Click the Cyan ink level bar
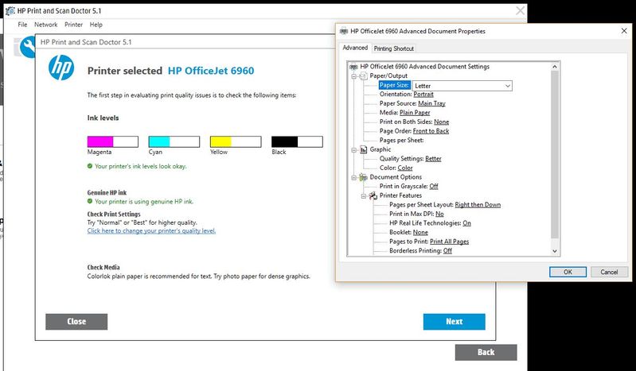 174,141
